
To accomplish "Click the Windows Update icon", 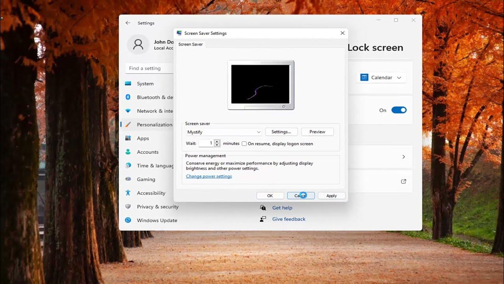I will (x=128, y=220).
